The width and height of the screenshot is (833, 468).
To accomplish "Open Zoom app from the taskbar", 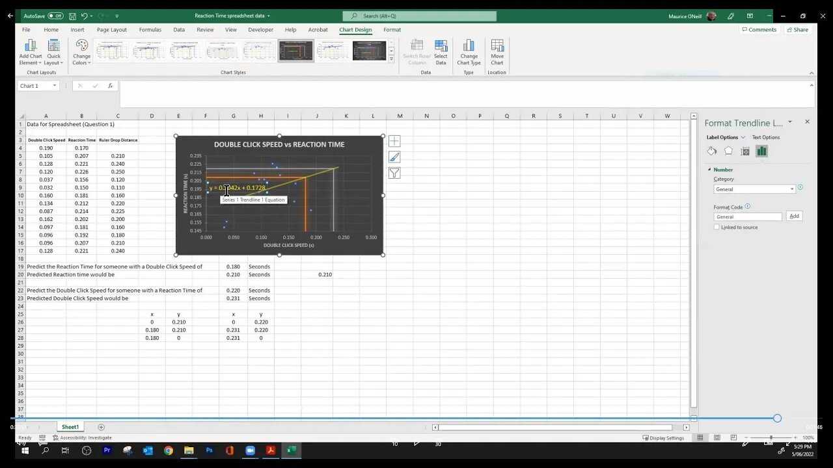I will click(250, 450).
